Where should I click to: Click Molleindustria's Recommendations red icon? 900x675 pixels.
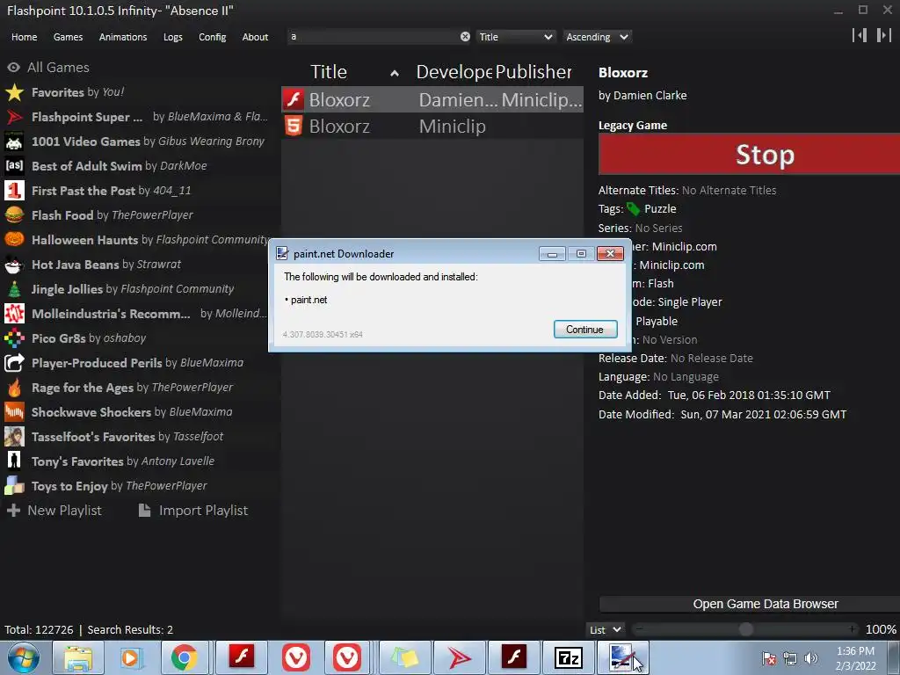[14, 314]
